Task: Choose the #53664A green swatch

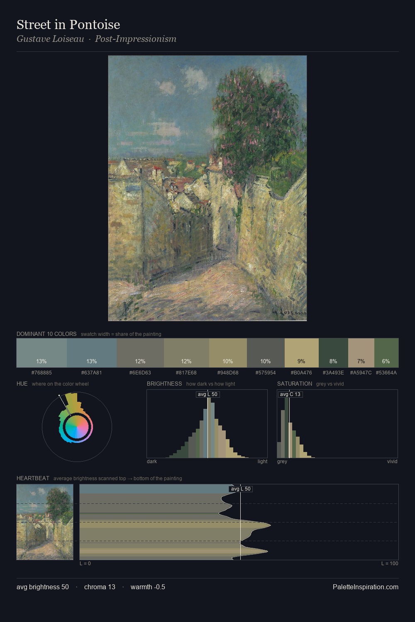Action: (386, 353)
